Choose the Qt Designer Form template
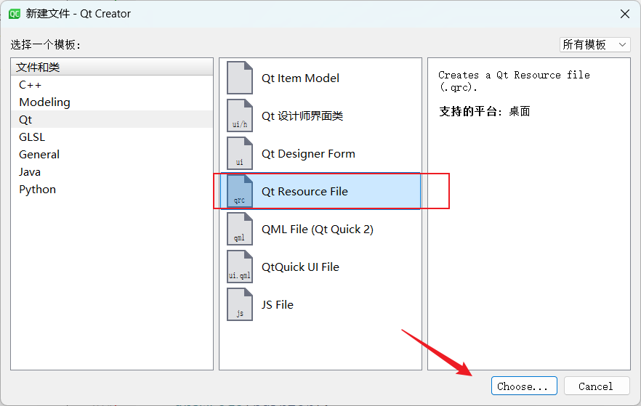Image resolution: width=641 pixels, height=406 pixels. pos(320,153)
